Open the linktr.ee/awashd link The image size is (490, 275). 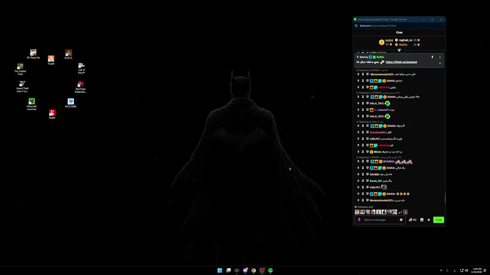pyautogui.click(x=401, y=62)
